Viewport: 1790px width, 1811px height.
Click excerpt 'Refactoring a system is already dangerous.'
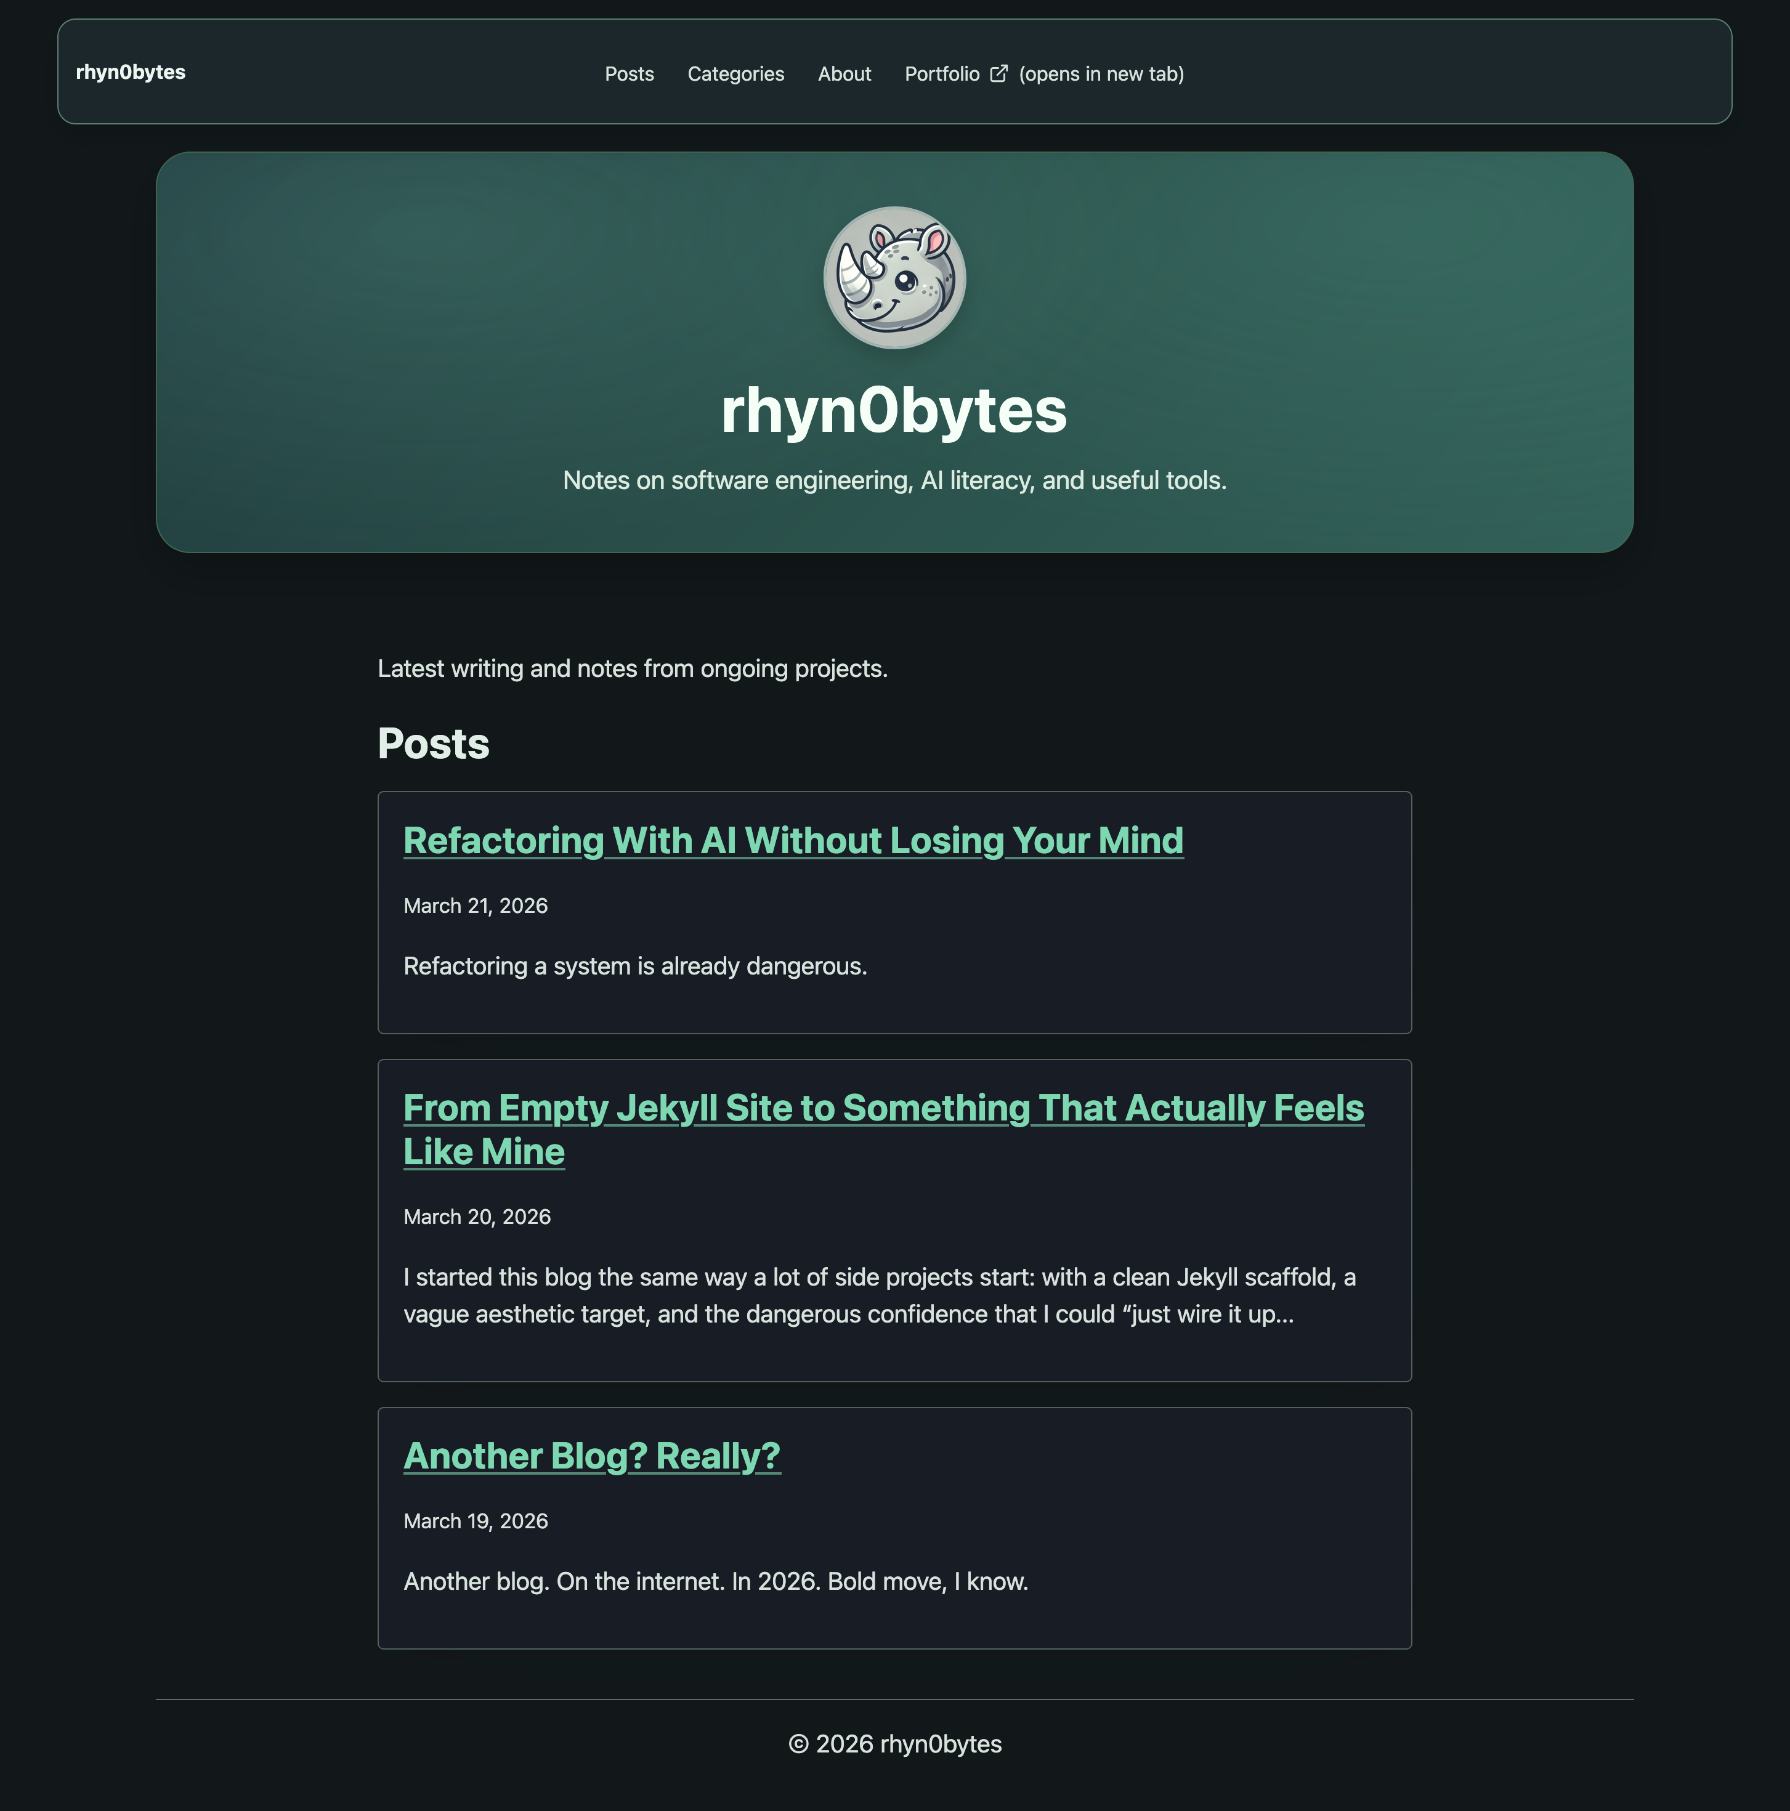(636, 966)
